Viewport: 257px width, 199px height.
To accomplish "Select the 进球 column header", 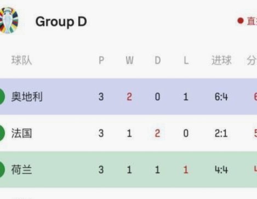I will click(x=221, y=60).
